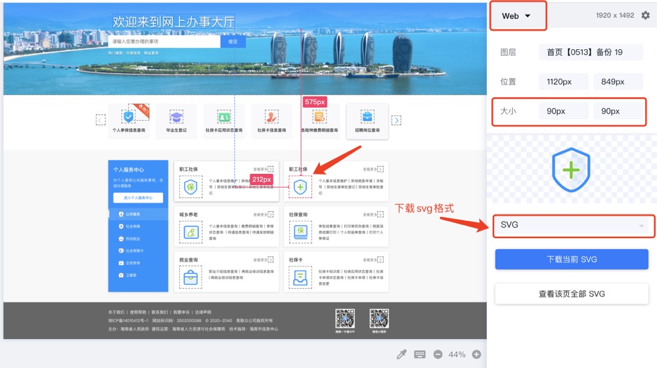Click the 社会保障卡 sidebar icon
The width and height of the screenshot is (657, 368).
(x=121, y=251)
